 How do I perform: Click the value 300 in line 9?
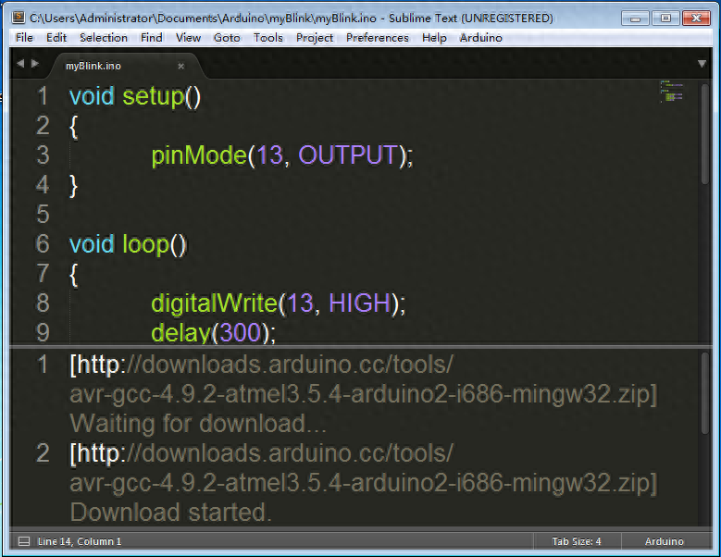[241, 333]
